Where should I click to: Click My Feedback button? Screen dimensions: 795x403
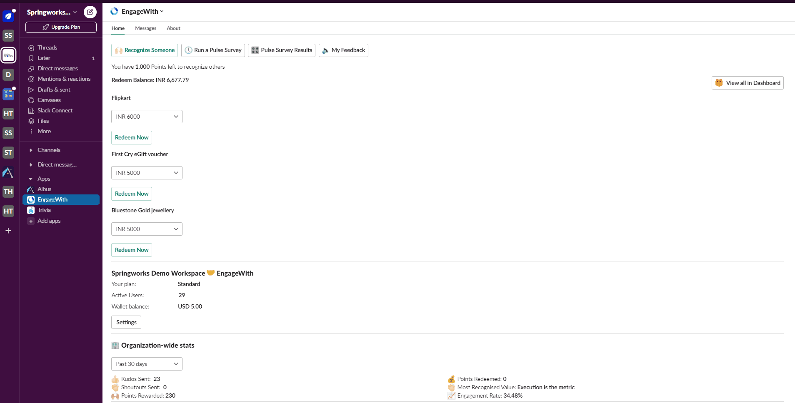[x=343, y=50]
